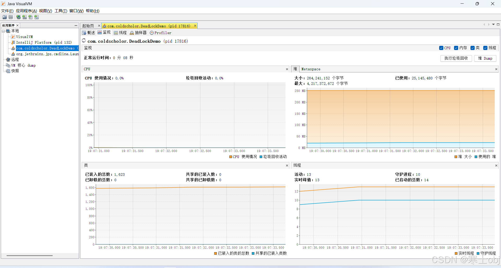Click the snapshot icon beside 快照
Image resolution: width=501 pixels, height=268 pixels.
click(8, 71)
